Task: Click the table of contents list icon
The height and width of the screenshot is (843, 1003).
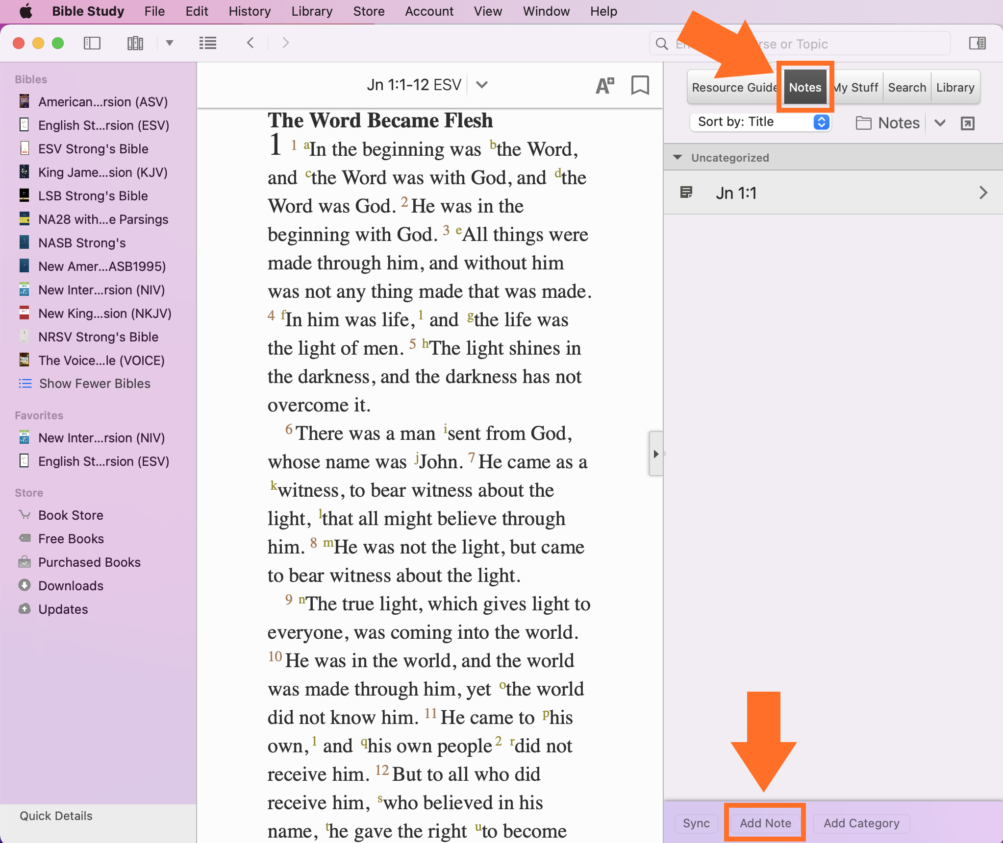Action: pyautogui.click(x=207, y=43)
